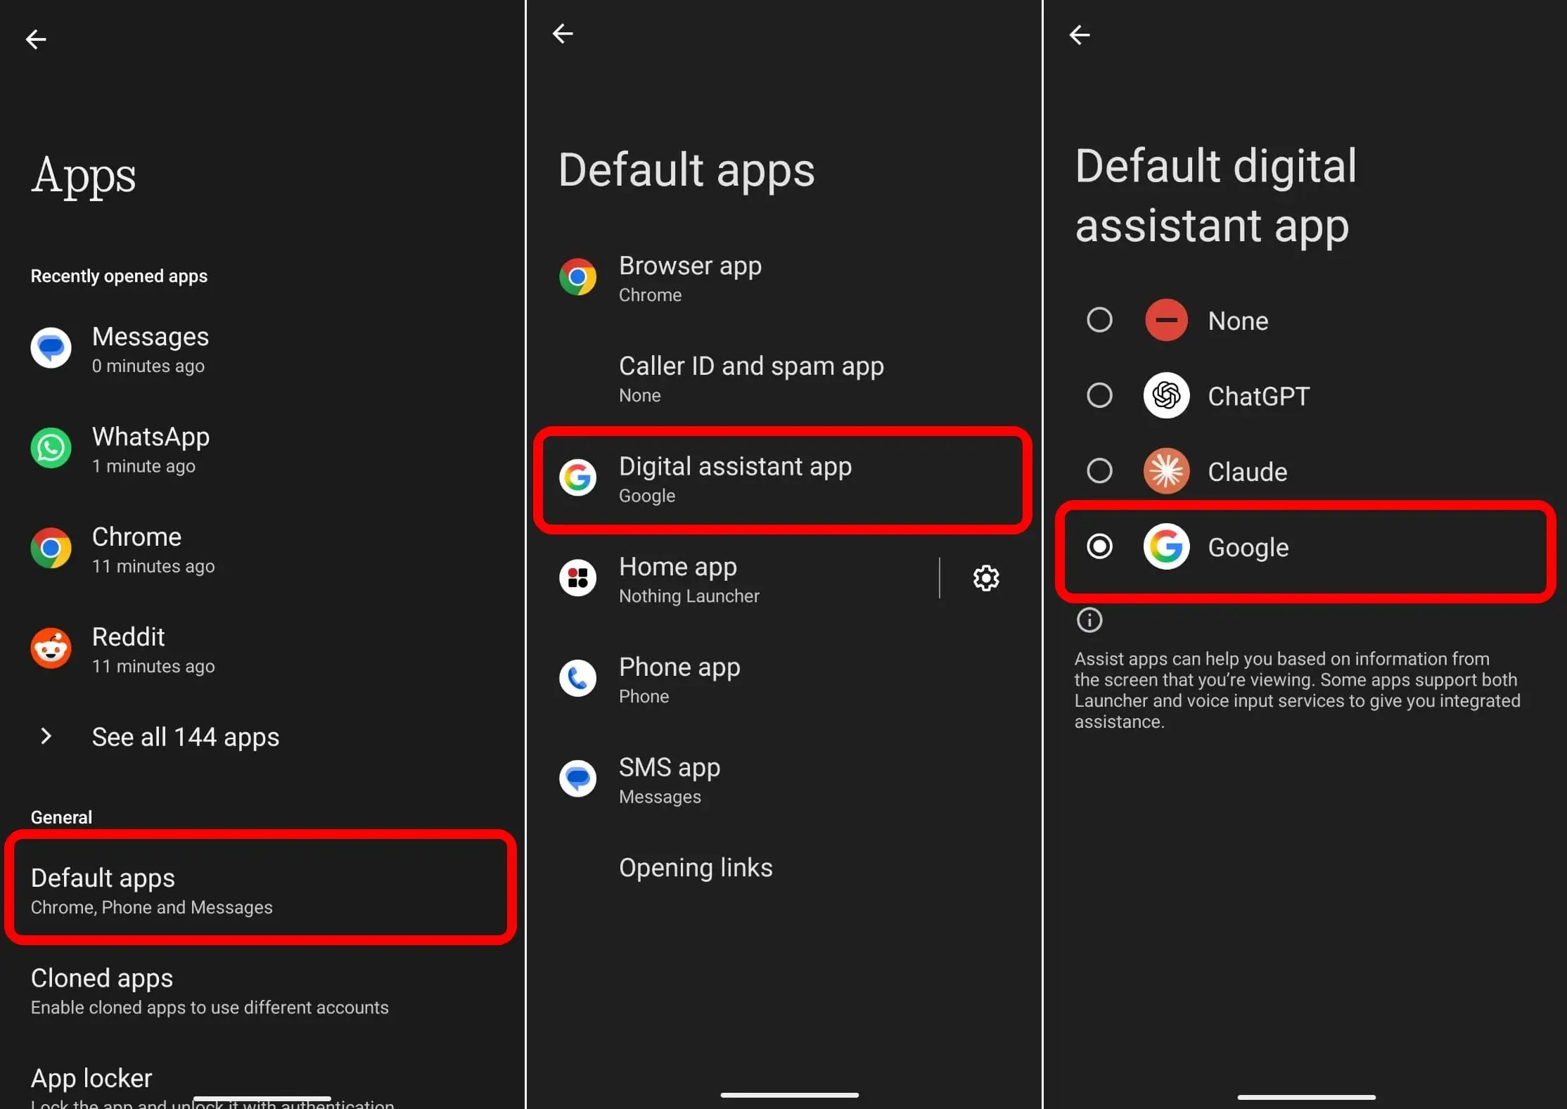Select None as digital assistant

coord(1099,320)
